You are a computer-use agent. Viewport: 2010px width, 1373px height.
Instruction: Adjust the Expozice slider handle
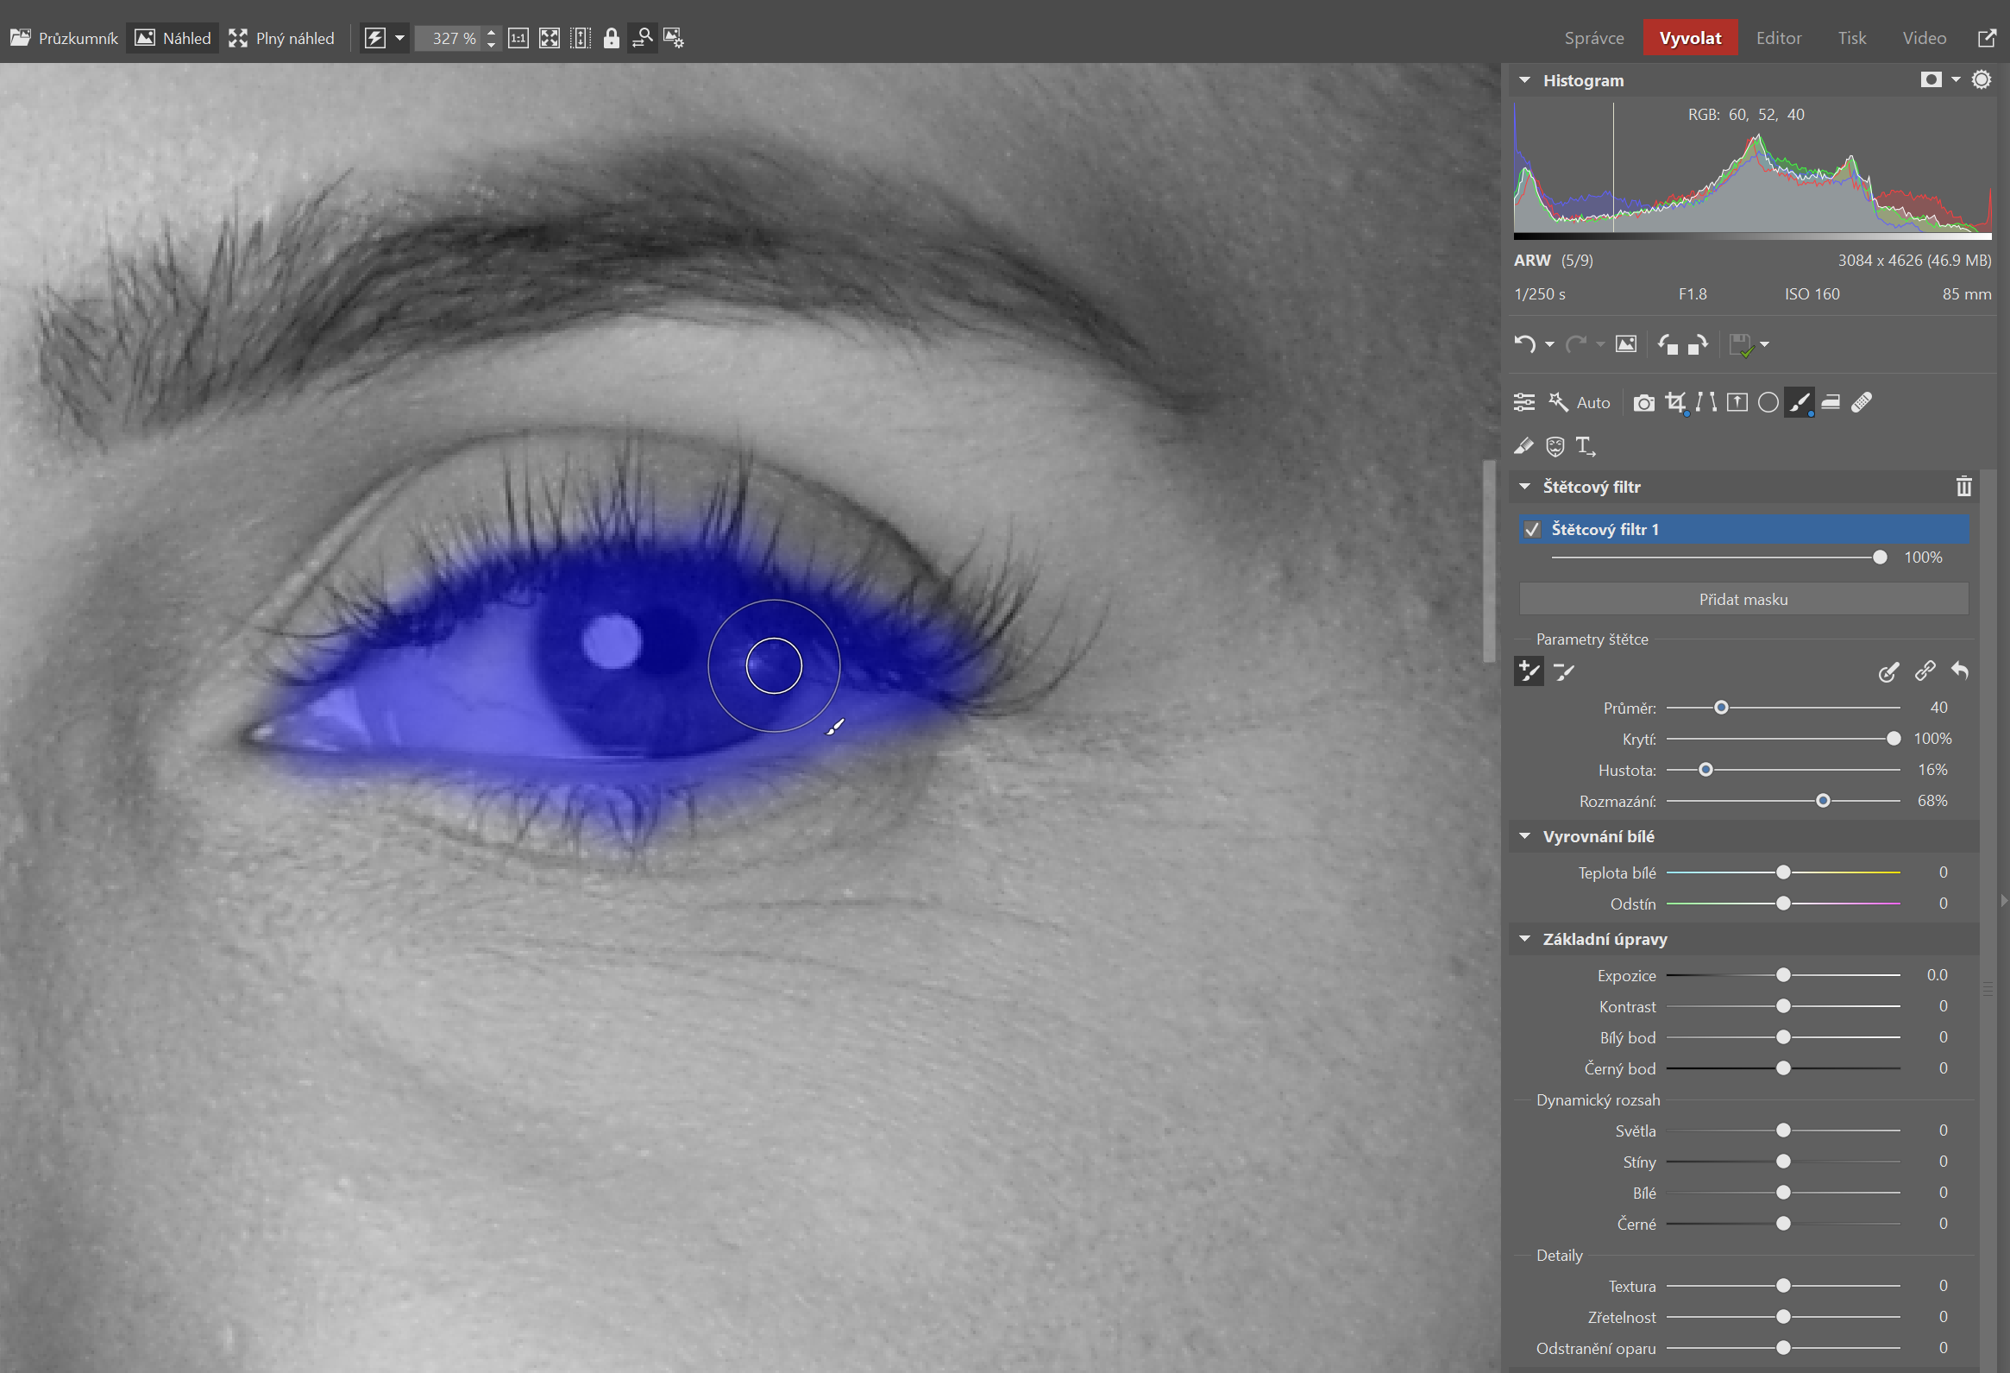pyautogui.click(x=1783, y=976)
